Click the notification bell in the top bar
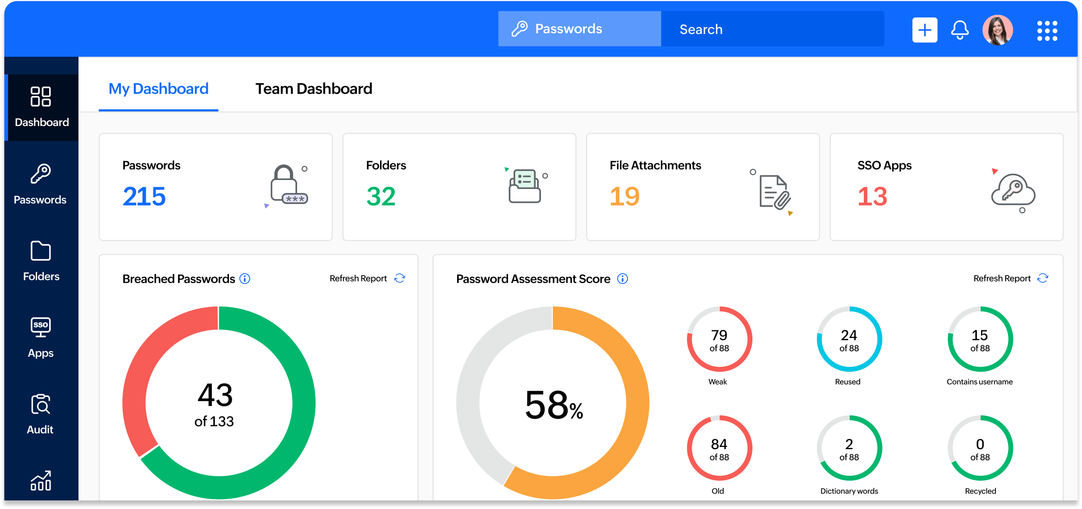The width and height of the screenshot is (1082, 509). pos(960,30)
